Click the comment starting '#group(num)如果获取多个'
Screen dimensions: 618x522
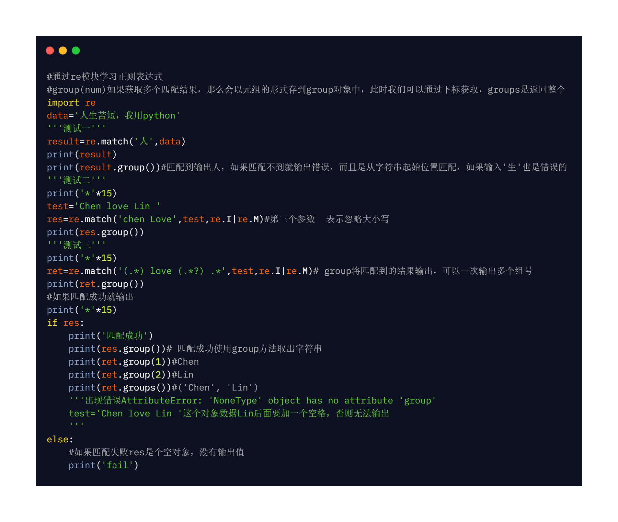click(x=306, y=90)
